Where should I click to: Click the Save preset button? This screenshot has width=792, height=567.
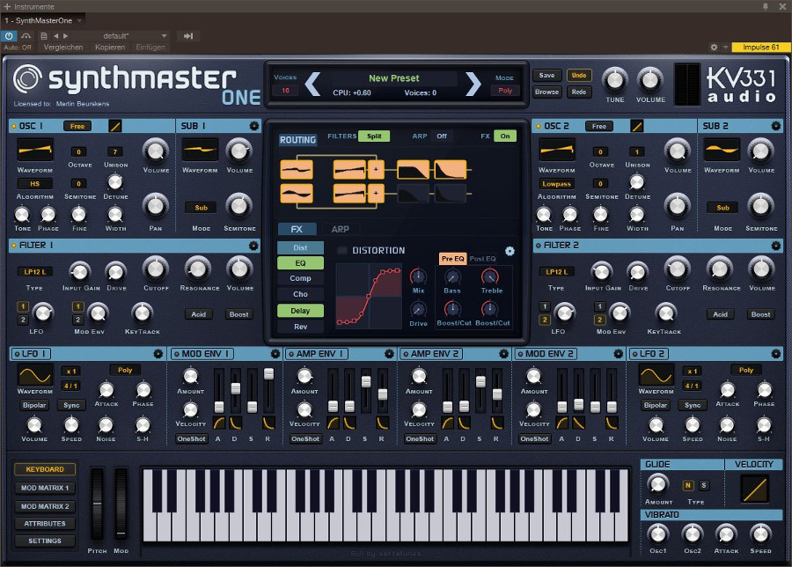(547, 76)
